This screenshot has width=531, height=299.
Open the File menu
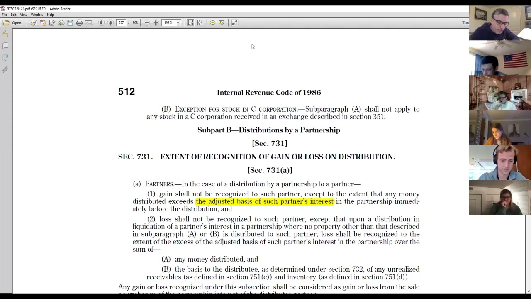click(x=4, y=15)
